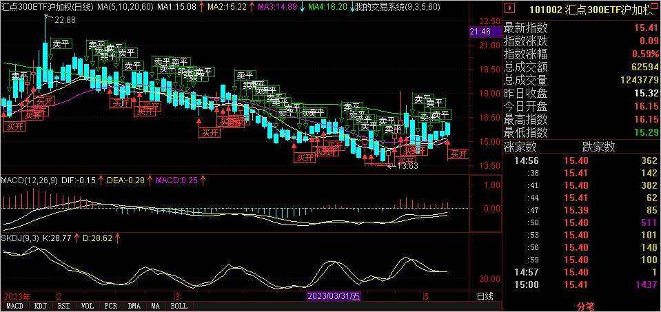Open the 分笔 tick detail link
Image resolution: width=661 pixels, height=312 pixels.
click(583, 304)
